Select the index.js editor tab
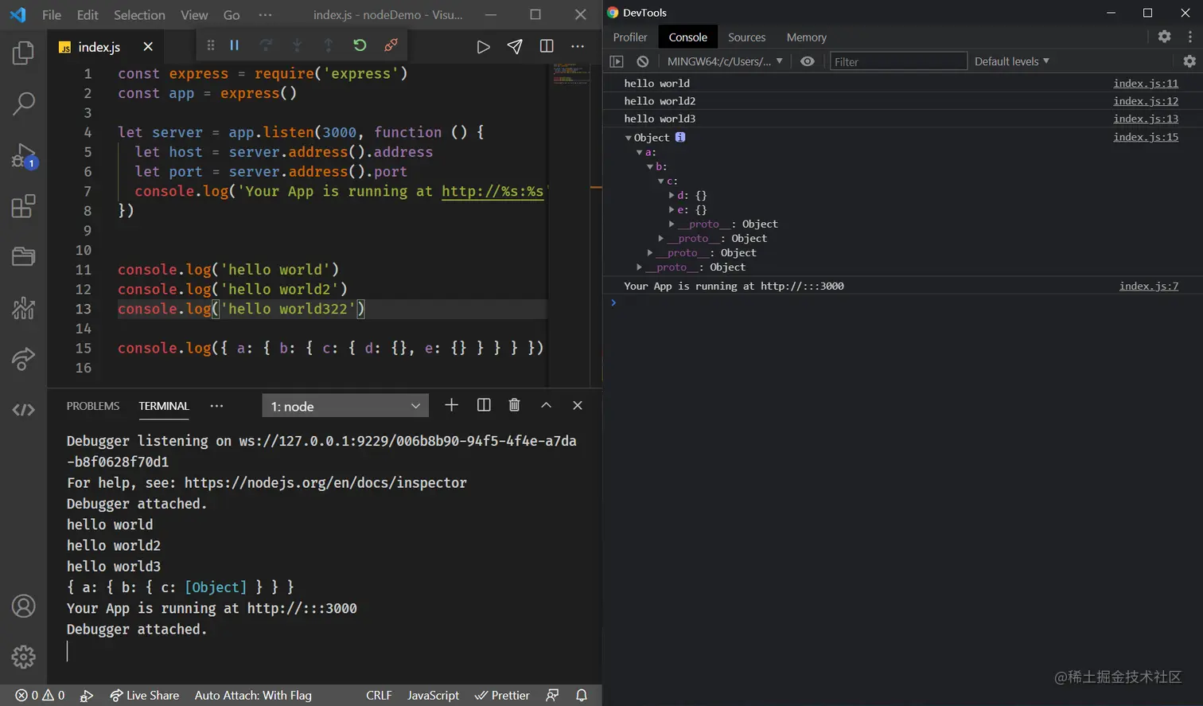The height and width of the screenshot is (706, 1203). [105, 47]
